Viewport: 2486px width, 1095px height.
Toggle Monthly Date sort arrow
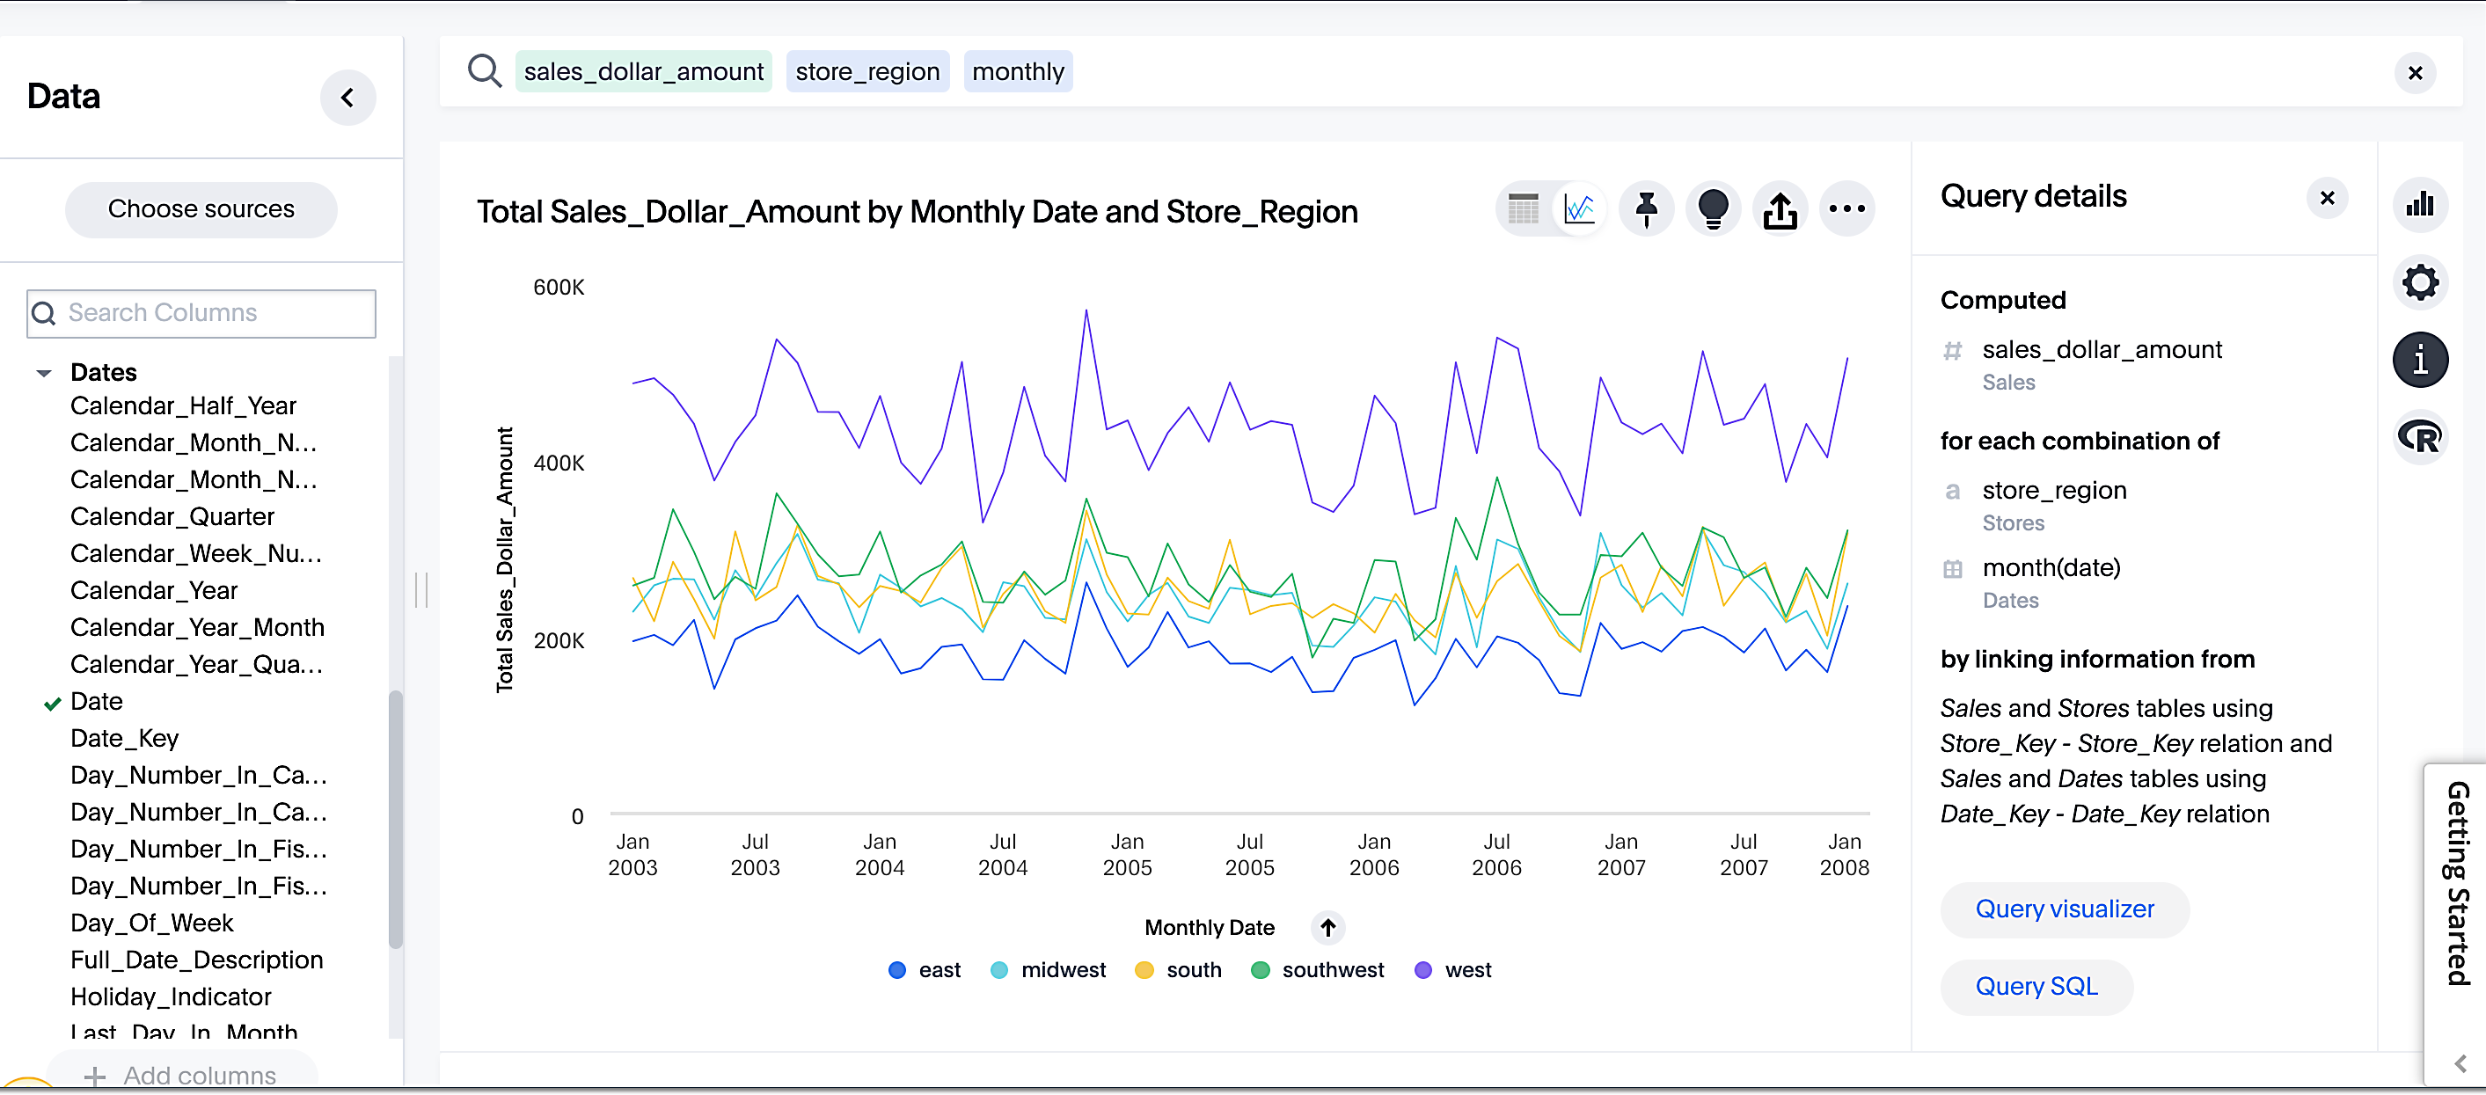[x=1328, y=927]
